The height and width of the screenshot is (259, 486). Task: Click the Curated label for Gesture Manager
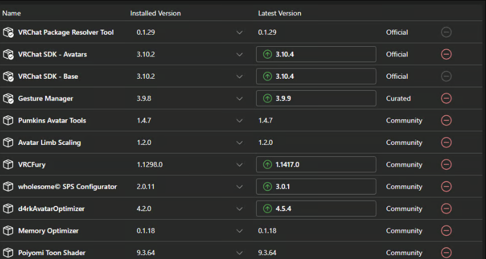pyautogui.click(x=398, y=99)
